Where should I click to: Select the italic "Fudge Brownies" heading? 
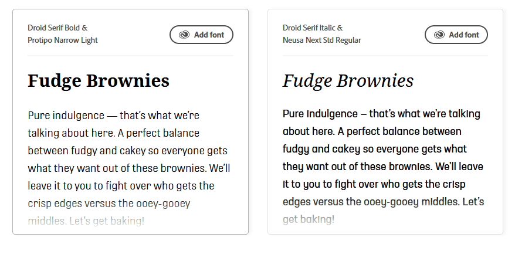(x=348, y=81)
